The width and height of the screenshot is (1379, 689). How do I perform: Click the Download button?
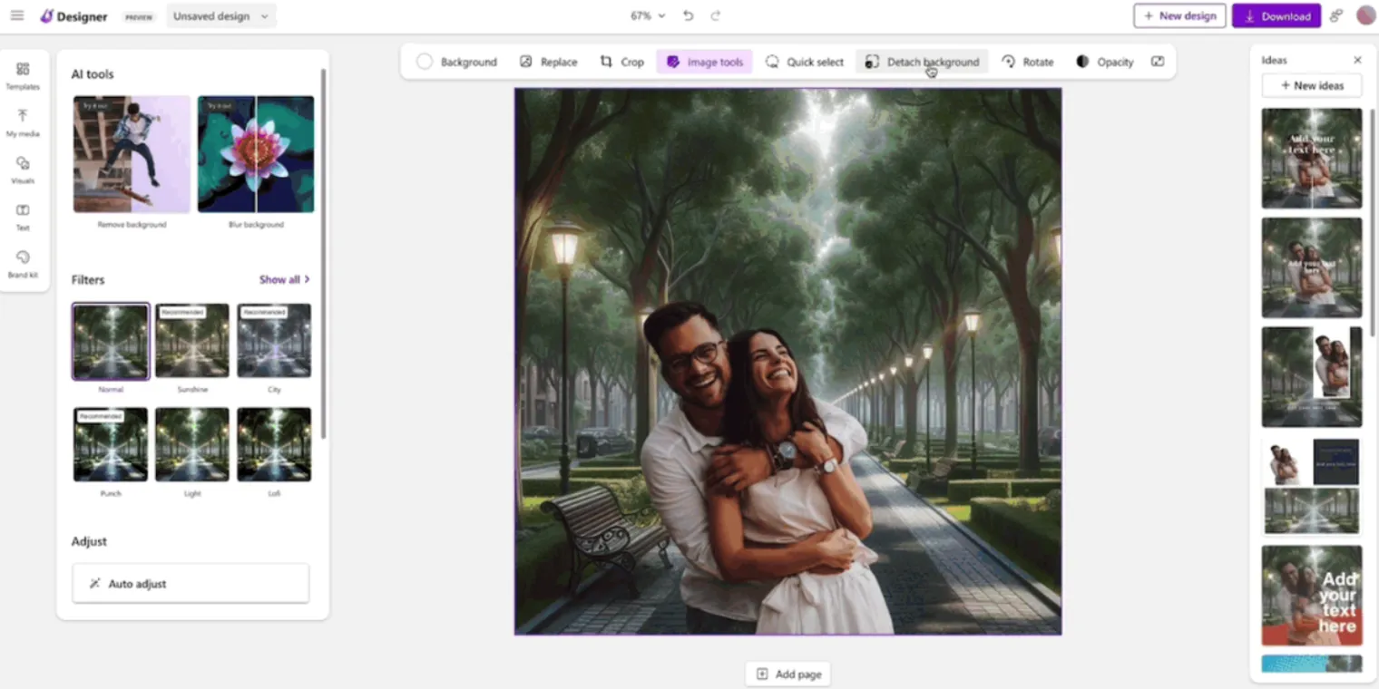[x=1276, y=15]
